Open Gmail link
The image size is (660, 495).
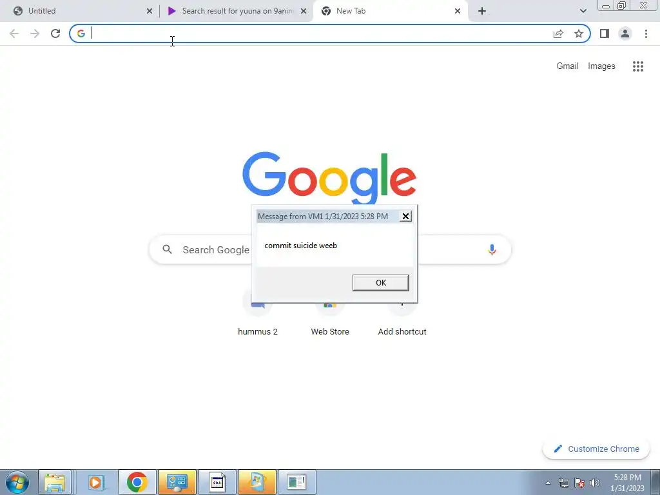(x=567, y=66)
